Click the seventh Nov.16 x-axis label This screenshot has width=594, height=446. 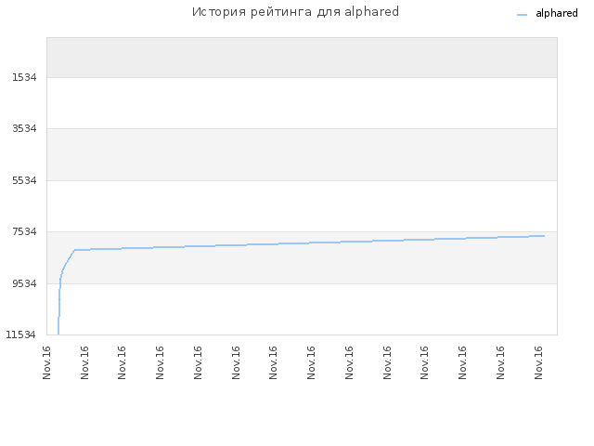(273, 362)
